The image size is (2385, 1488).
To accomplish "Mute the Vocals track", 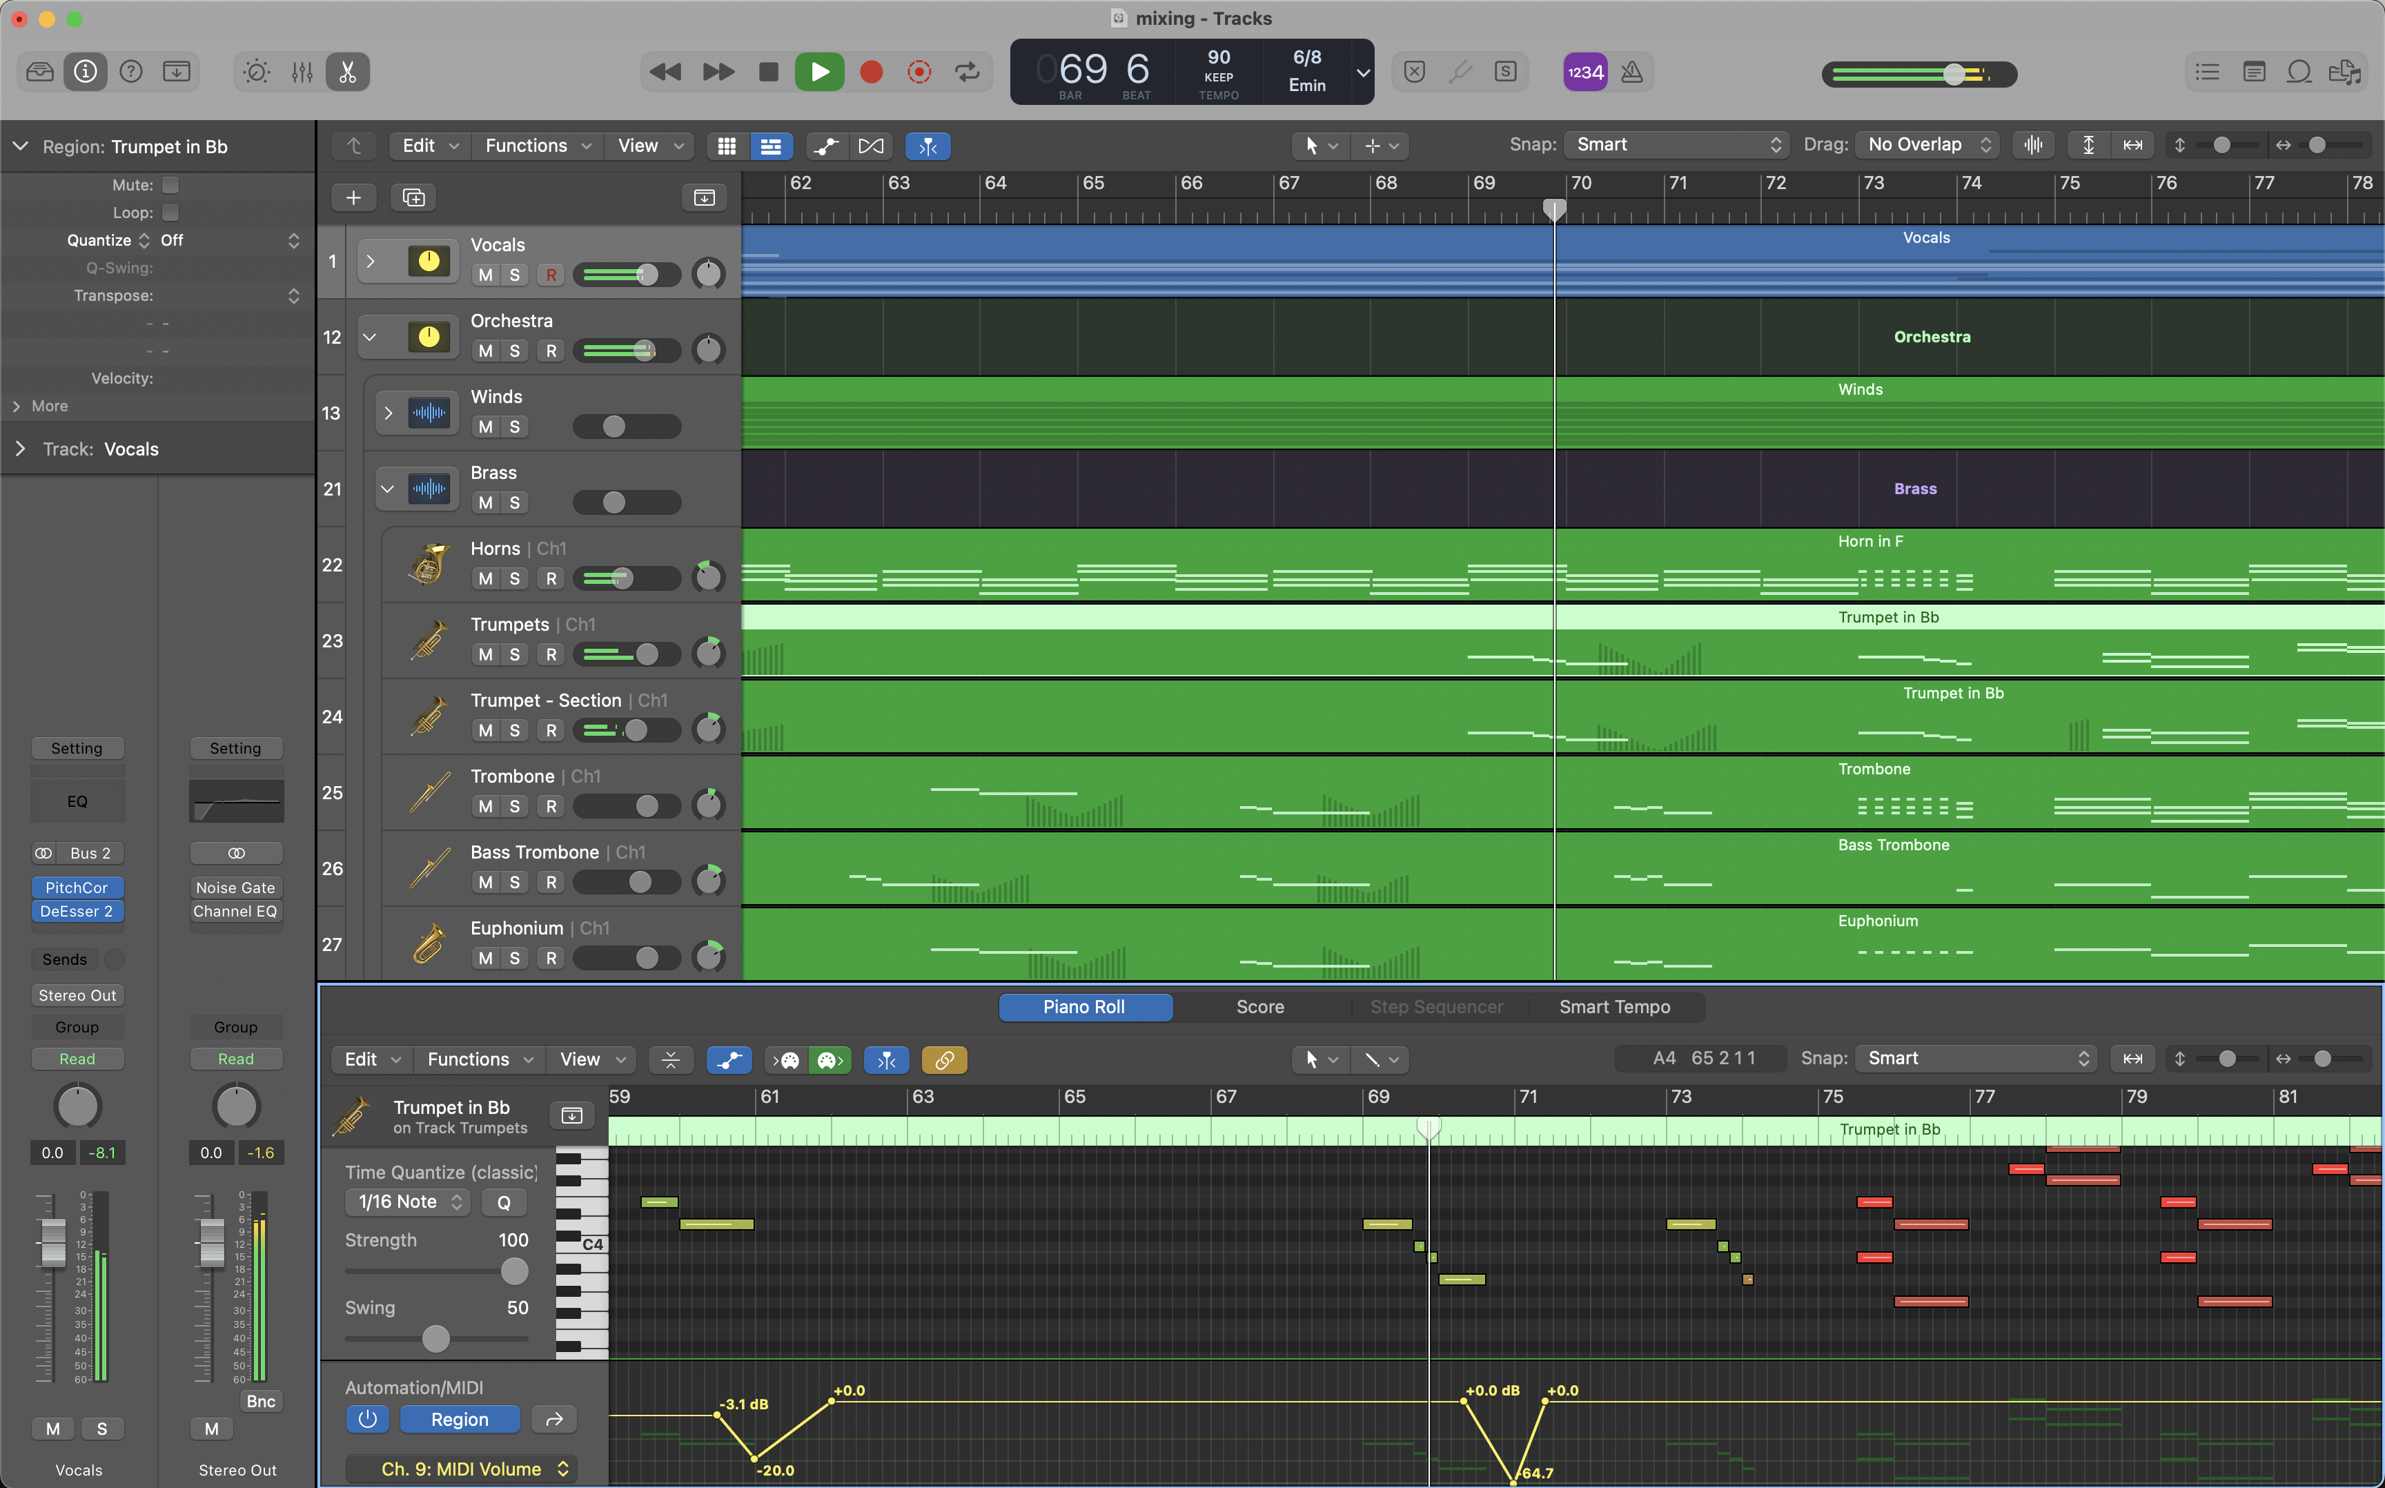I will tap(485, 275).
